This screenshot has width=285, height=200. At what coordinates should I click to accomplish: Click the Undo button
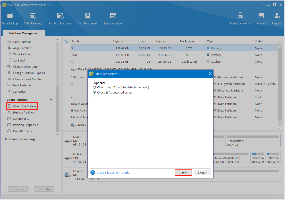pyautogui.click(x=44, y=189)
